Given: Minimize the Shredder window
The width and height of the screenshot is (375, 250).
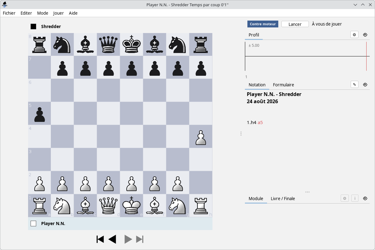Looking at the screenshot, I should coord(355,4).
